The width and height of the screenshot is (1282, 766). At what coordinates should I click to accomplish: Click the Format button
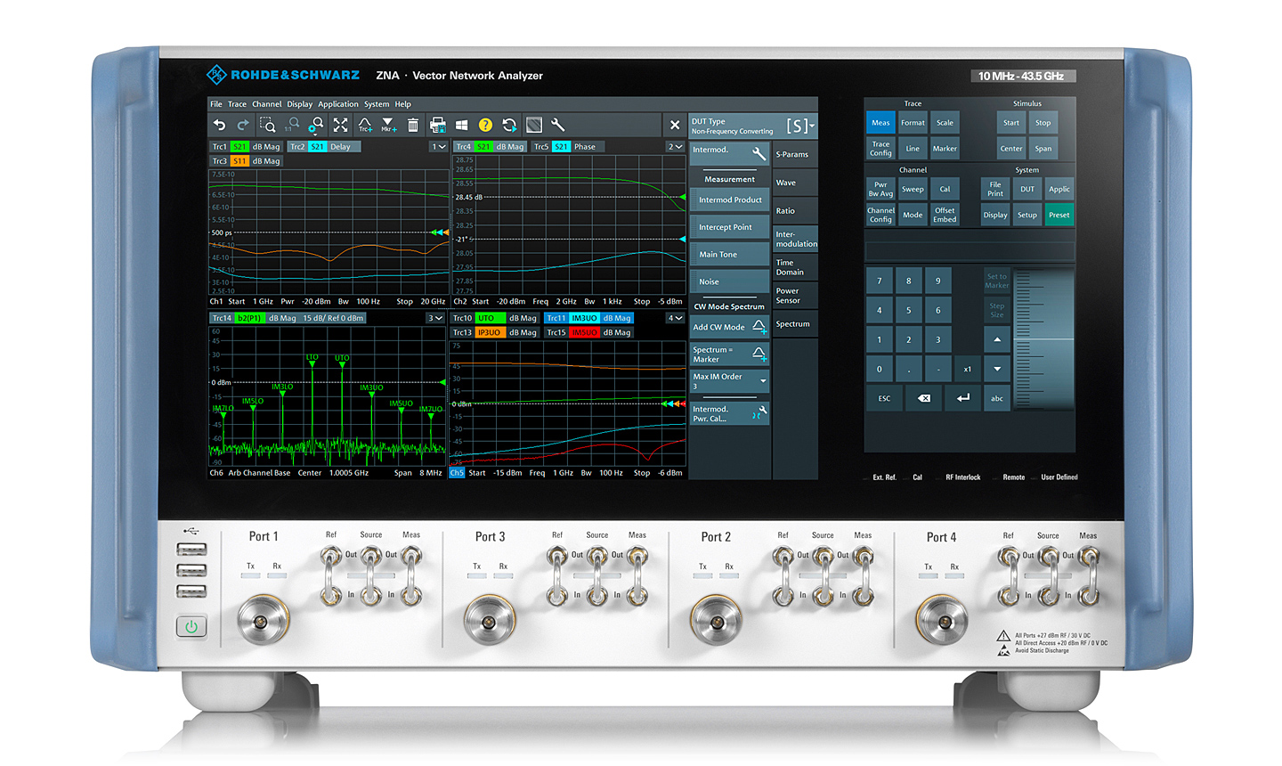tap(913, 123)
